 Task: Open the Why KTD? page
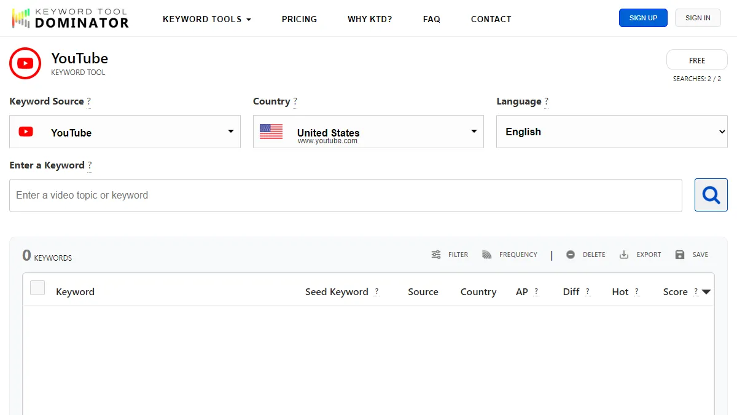tap(370, 19)
